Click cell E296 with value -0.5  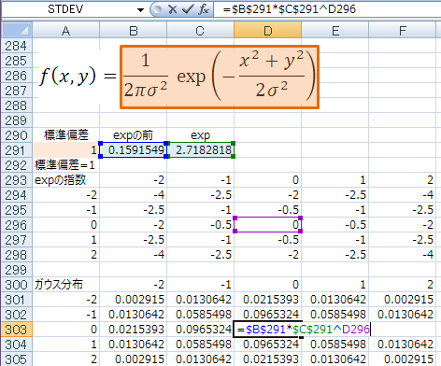coord(334,225)
